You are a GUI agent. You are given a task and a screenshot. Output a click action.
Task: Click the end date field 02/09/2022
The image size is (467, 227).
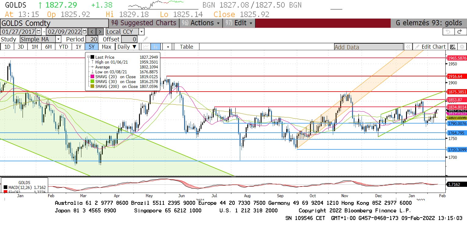pyautogui.click(x=64, y=32)
